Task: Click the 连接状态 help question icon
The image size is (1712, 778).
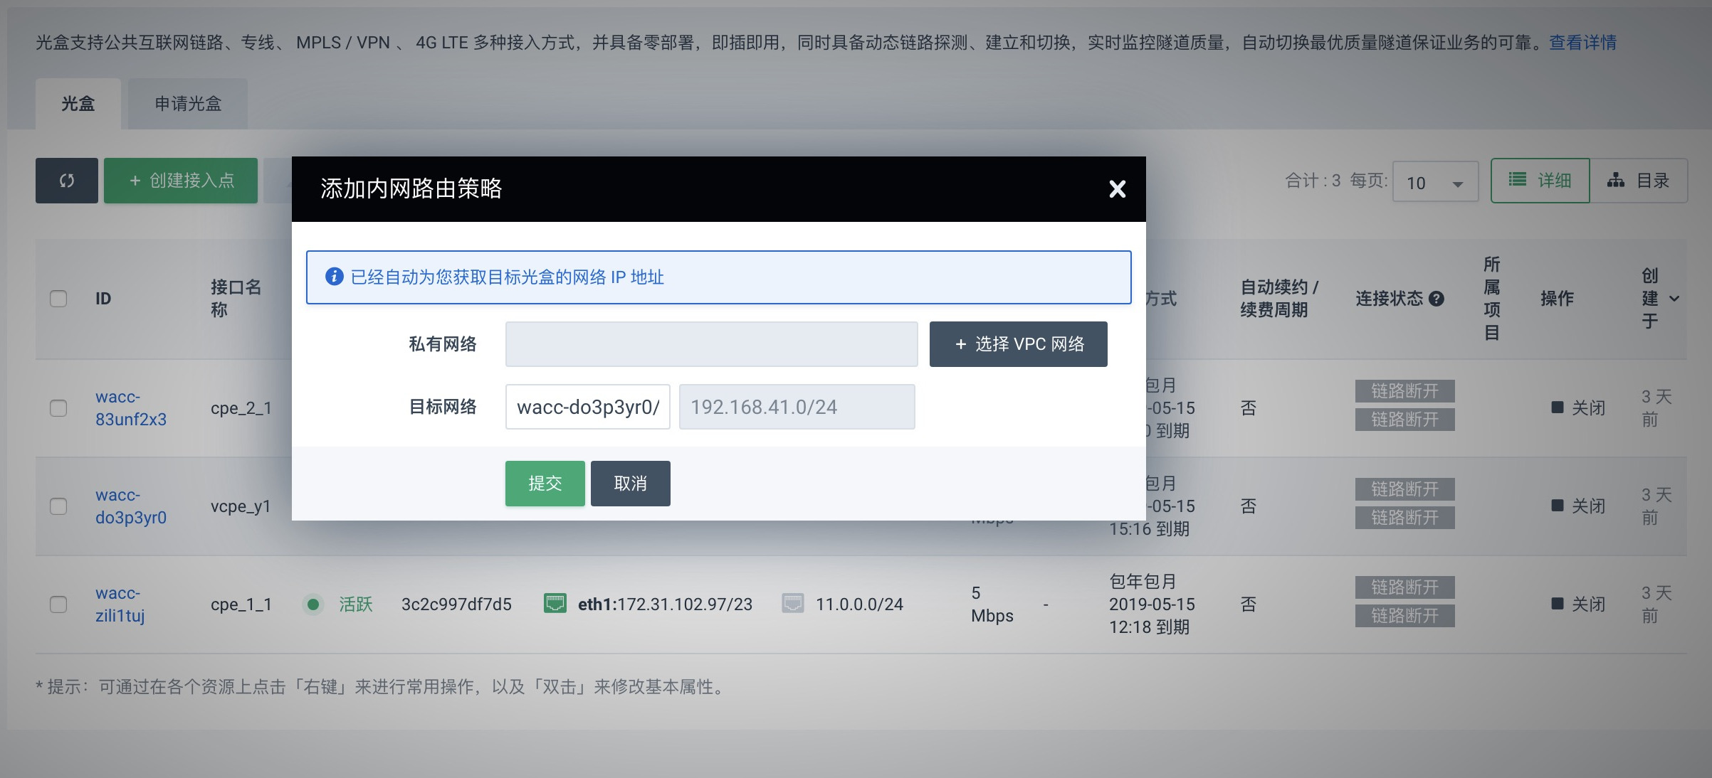Action: click(1437, 299)
